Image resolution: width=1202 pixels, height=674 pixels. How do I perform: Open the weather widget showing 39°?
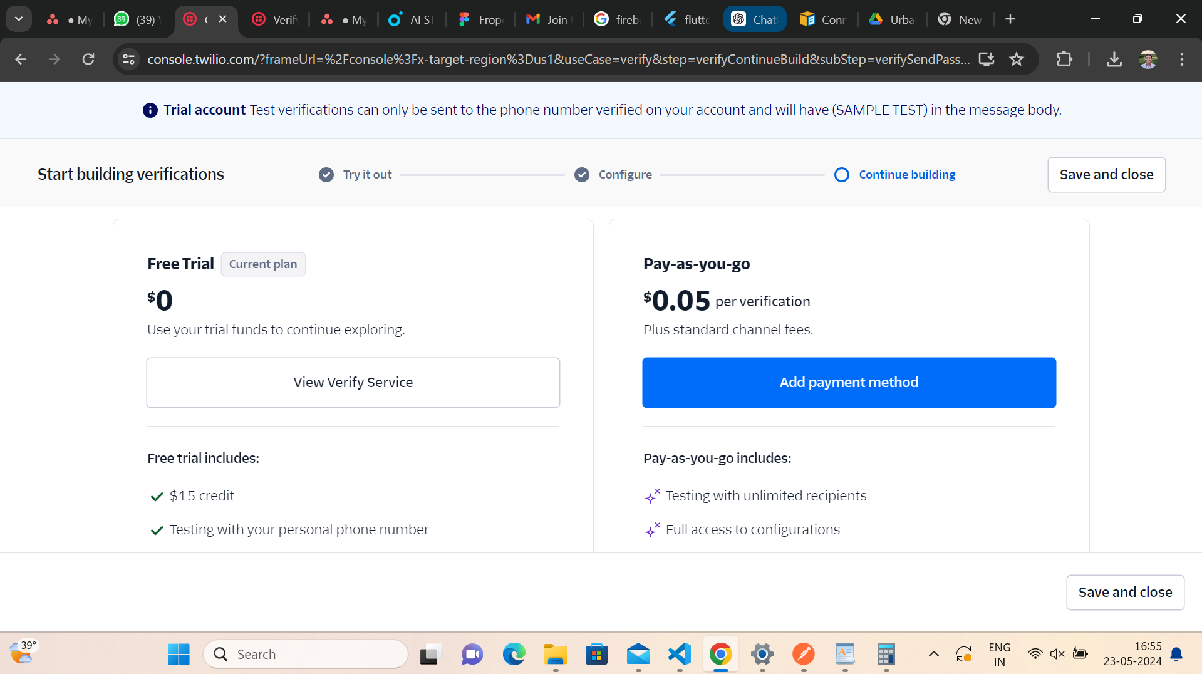[x=24, y=652]
